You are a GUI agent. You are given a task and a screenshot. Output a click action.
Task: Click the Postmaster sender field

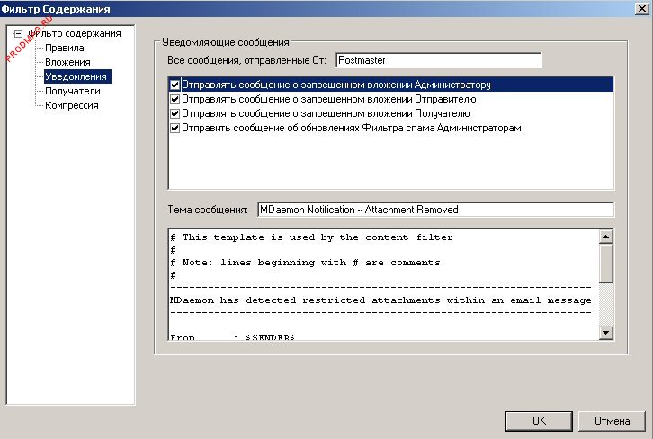pos(438,60)
